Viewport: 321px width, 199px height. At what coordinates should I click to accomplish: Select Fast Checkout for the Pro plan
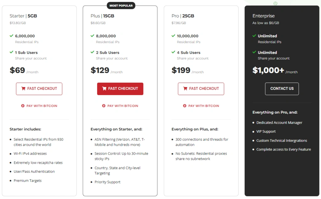click(x=201, y=89)
